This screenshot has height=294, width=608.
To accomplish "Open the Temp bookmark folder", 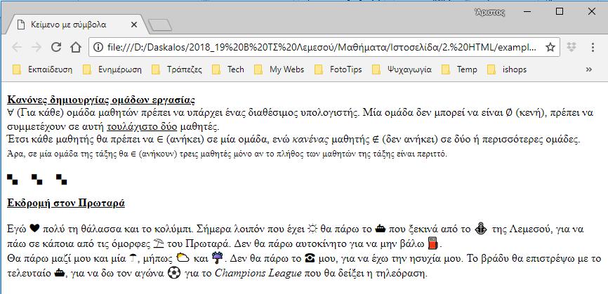I will [x=459, y=69].
